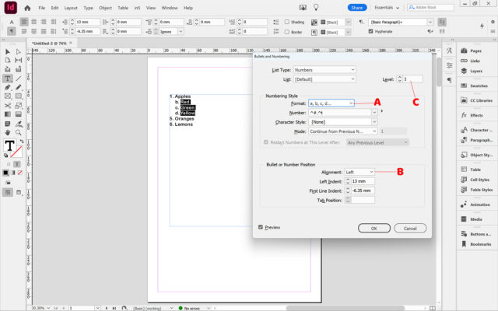Screen dimensions: 498x311
Task: Open the Window menu
Action: tap(170, 7)
